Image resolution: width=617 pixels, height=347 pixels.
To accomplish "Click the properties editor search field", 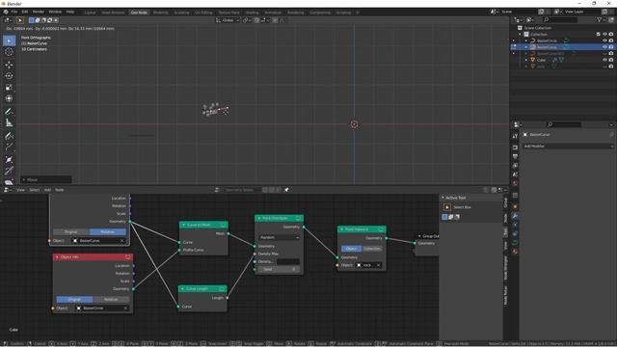I will click(564, 124).
